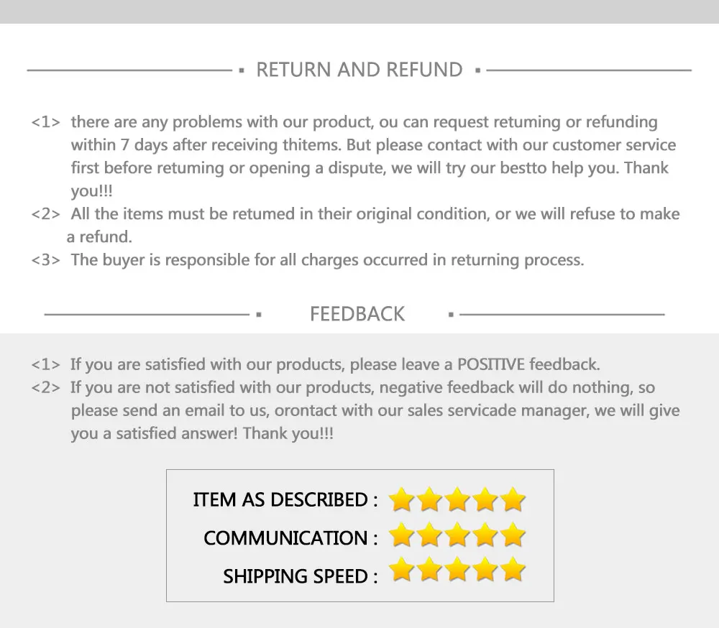Pick the fourth star for Item As Described
This screenshot has width=719, height=628.
click(485, 499)
